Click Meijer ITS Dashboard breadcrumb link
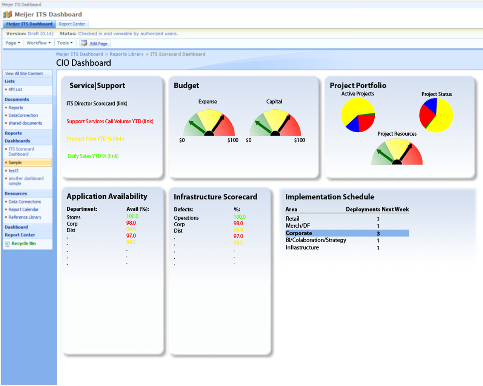Screen dimensions: 483x386 80,54
